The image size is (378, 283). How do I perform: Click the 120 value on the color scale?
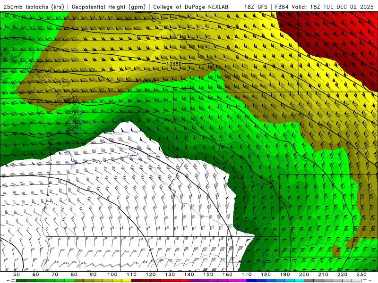(x=151, y=275)
